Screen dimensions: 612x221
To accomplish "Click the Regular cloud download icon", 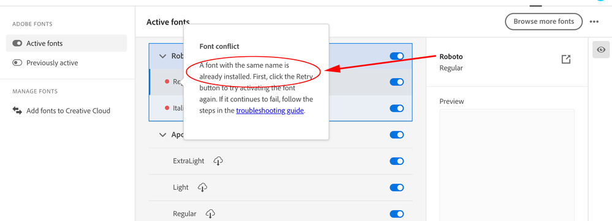I will click(x=210, y=214).
